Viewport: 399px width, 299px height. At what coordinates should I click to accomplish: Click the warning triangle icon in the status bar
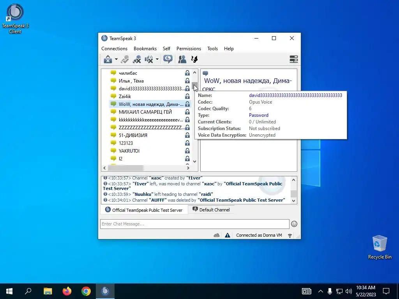click(228, 235)
